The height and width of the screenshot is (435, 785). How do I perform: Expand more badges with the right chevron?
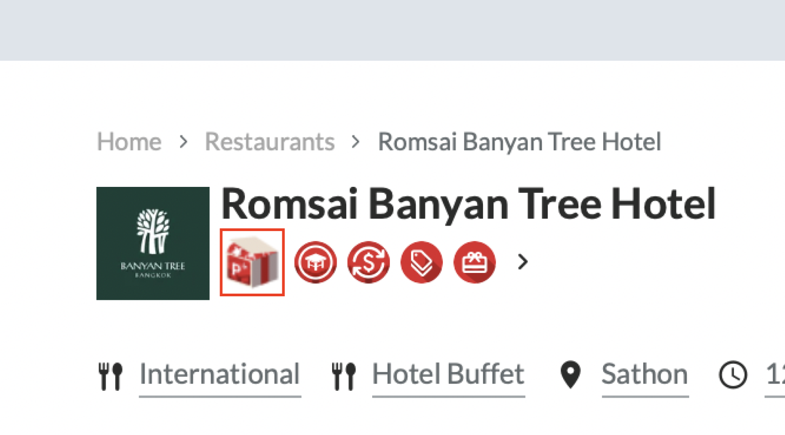523,262
